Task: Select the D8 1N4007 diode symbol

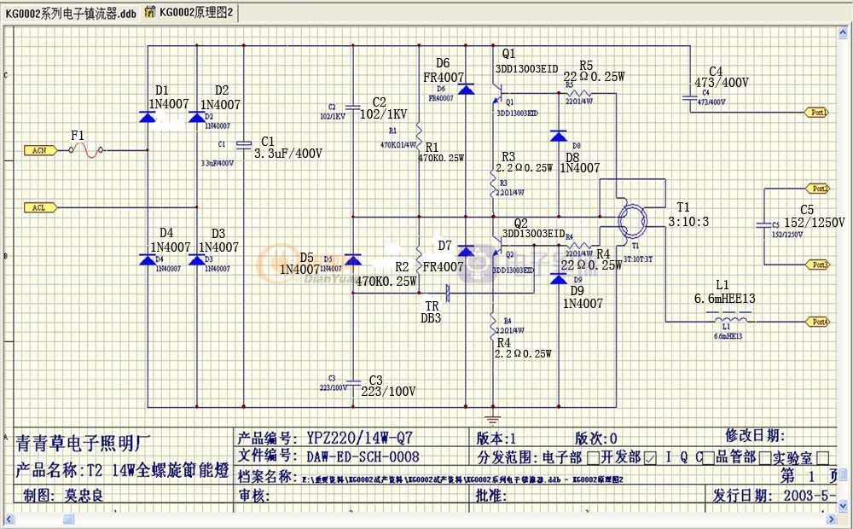Action: click(559, 136)
